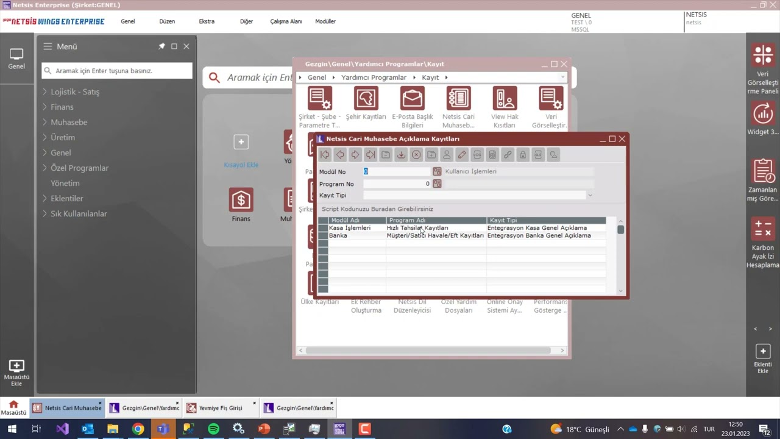Open Google Chrome from the taskbar
The height and width of the screenshot is (439, 780).
(x=138, y=429)
